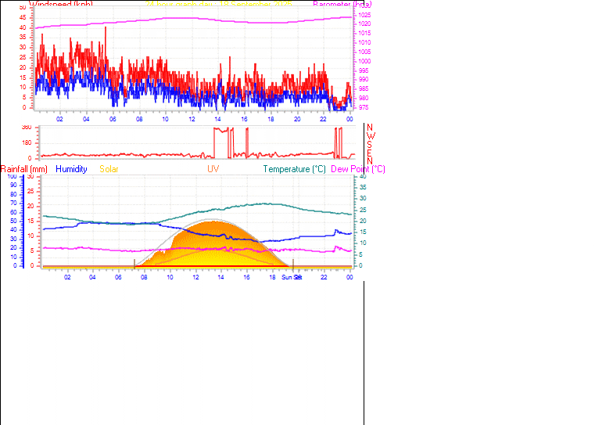Select the blue Humidity legend label
595x425 pixels.
[71, 168]
